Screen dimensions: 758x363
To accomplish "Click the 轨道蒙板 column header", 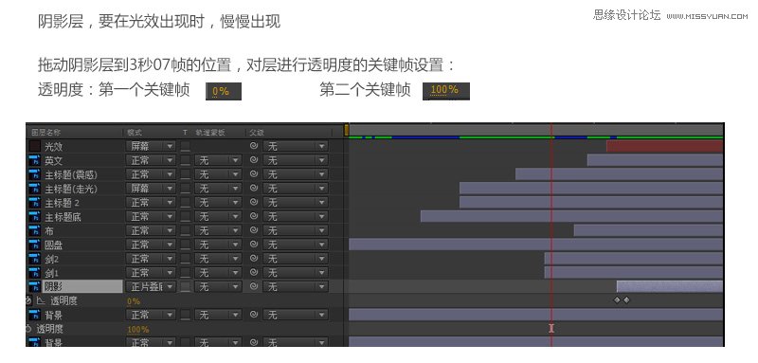I will point(210,132).
